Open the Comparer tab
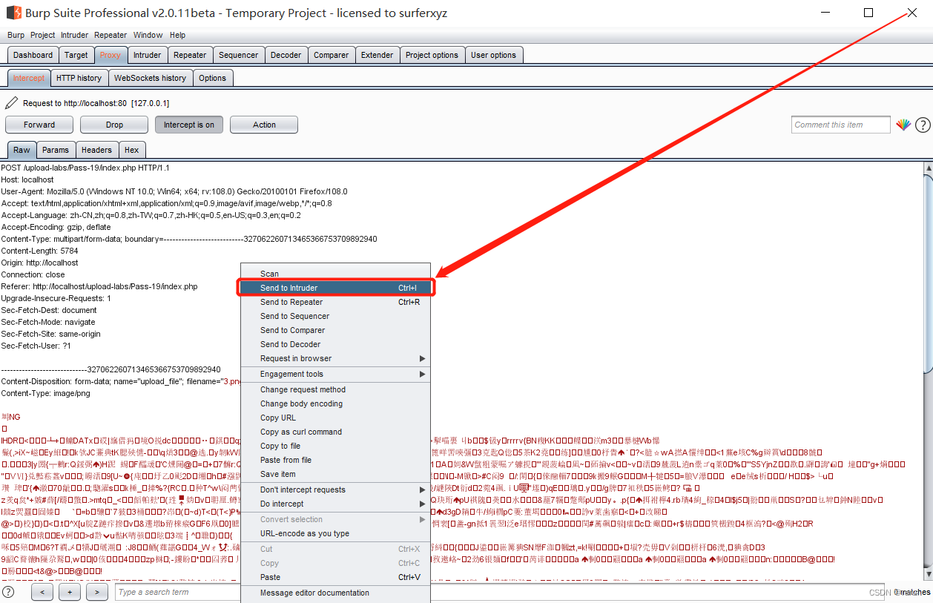 [x=331, y=55]
